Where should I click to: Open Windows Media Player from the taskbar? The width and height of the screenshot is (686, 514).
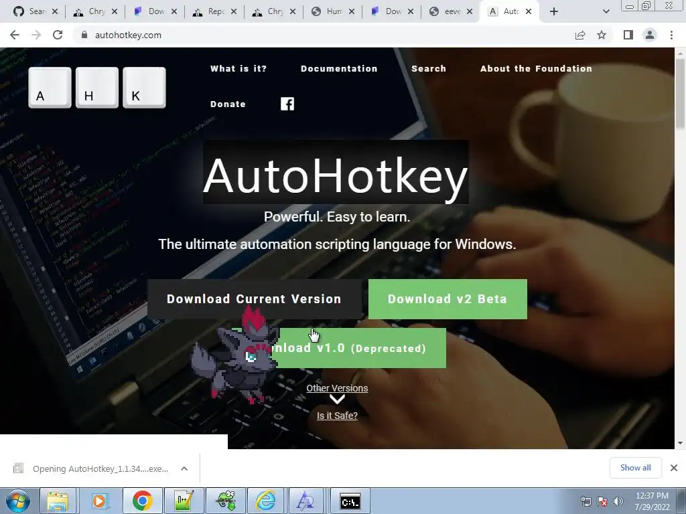(x=99, y=501)
